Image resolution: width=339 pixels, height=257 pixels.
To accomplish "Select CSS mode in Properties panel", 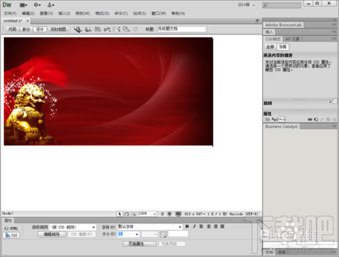I will [x=12, y=235].
